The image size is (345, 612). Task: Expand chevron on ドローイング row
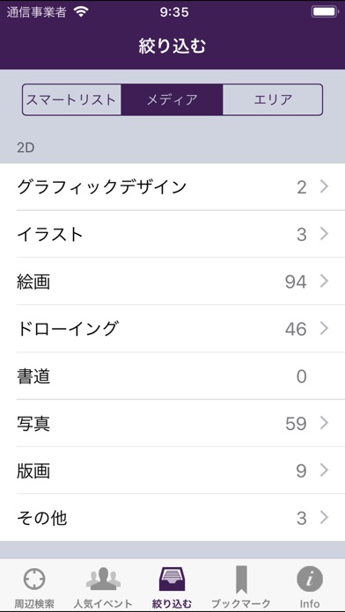click(x=324, y=329)
